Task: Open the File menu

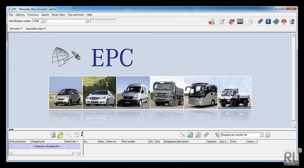Action: tap(11, 15)
